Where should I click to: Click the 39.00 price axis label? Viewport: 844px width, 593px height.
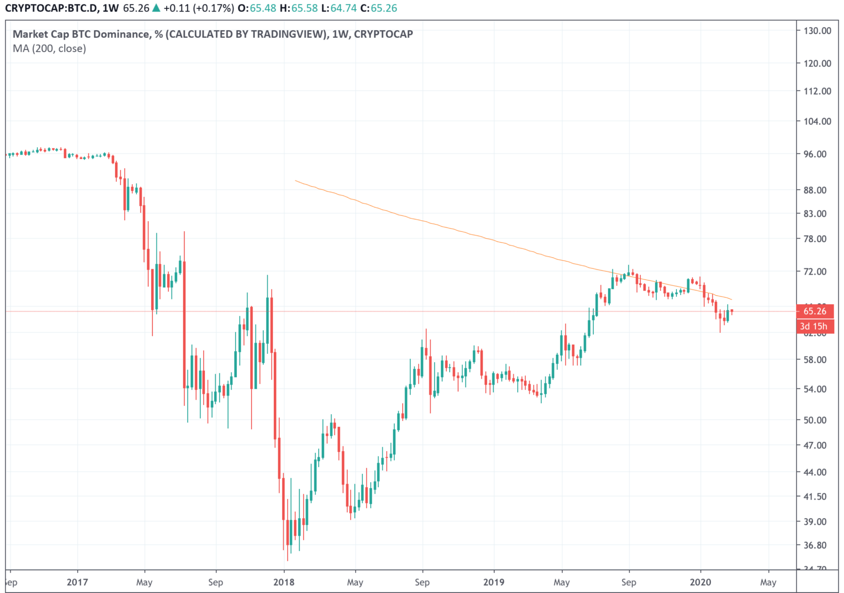(x=815, y=522)
